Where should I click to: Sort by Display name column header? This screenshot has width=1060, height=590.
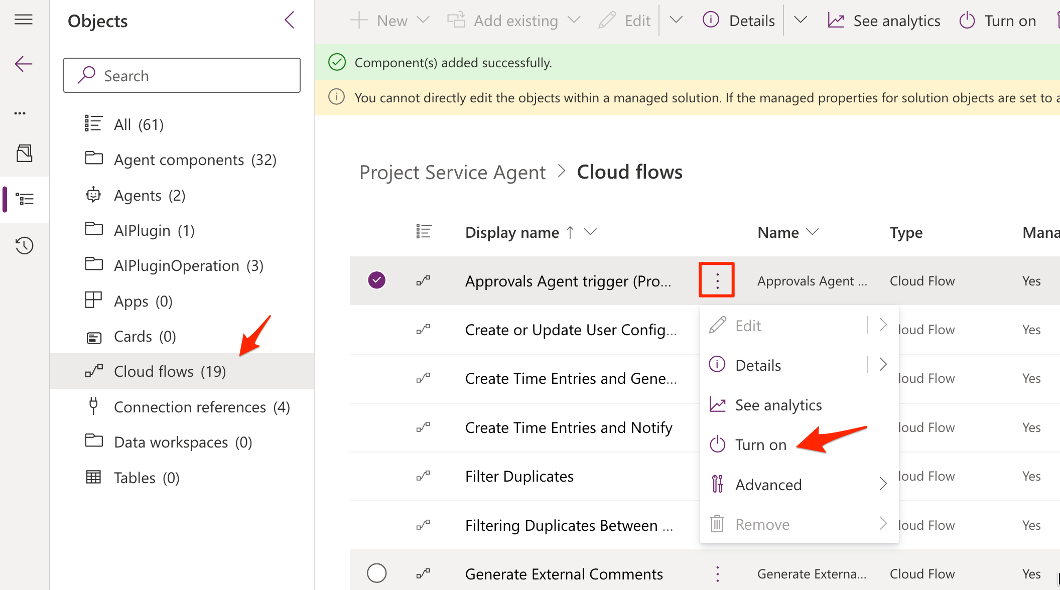pos(512,232)
